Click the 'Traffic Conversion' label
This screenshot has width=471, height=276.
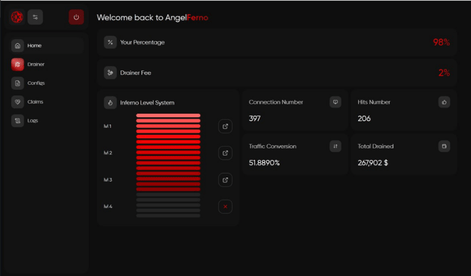272,146
